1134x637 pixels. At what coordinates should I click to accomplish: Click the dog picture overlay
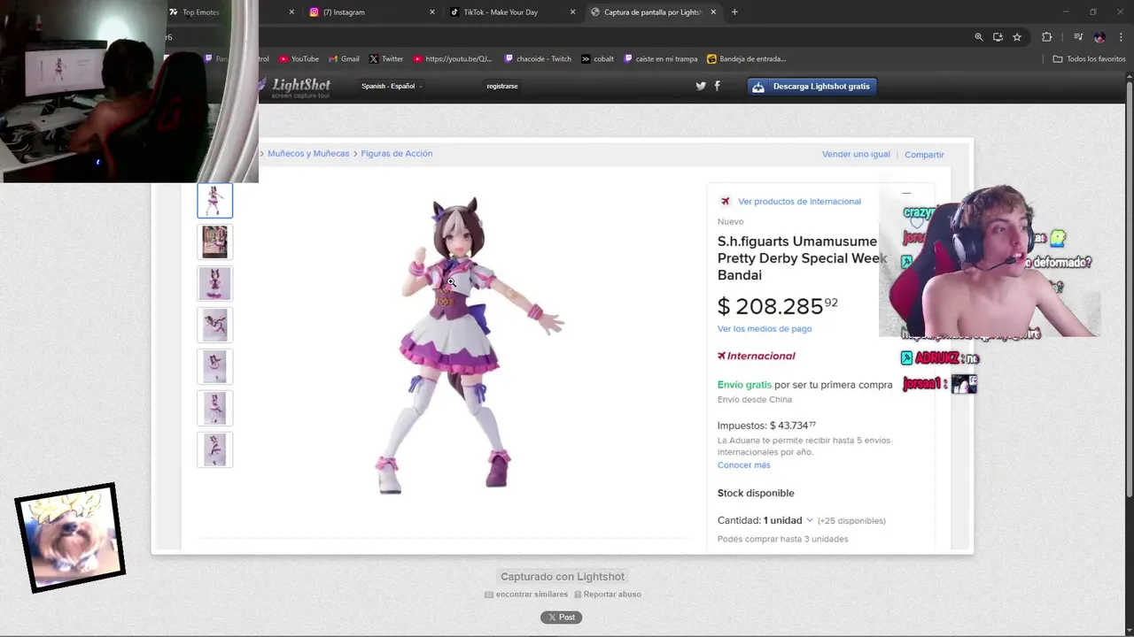click(x=70, y=538)
